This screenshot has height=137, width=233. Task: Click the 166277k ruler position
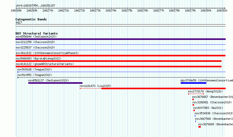[159, 10]
